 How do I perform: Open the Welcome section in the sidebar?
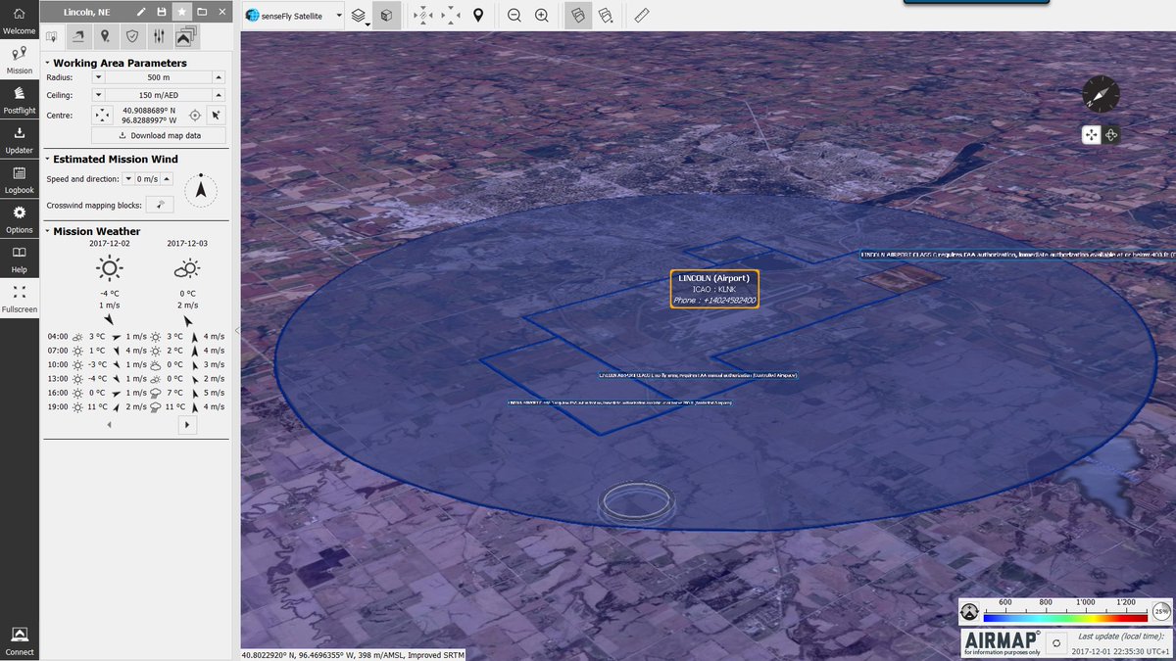[20, 21]
